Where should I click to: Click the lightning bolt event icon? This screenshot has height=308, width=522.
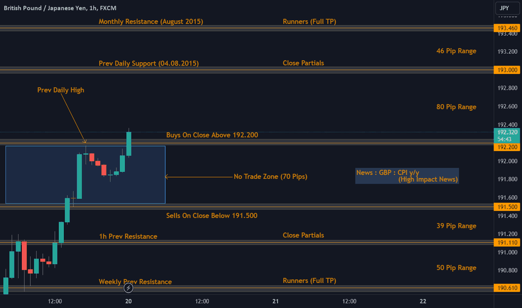128,288
